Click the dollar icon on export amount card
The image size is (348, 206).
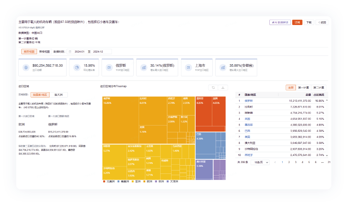click(x=26, y=68)
